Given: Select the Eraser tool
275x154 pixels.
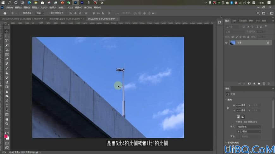Looking at the screenshot, I should (7, 82).
